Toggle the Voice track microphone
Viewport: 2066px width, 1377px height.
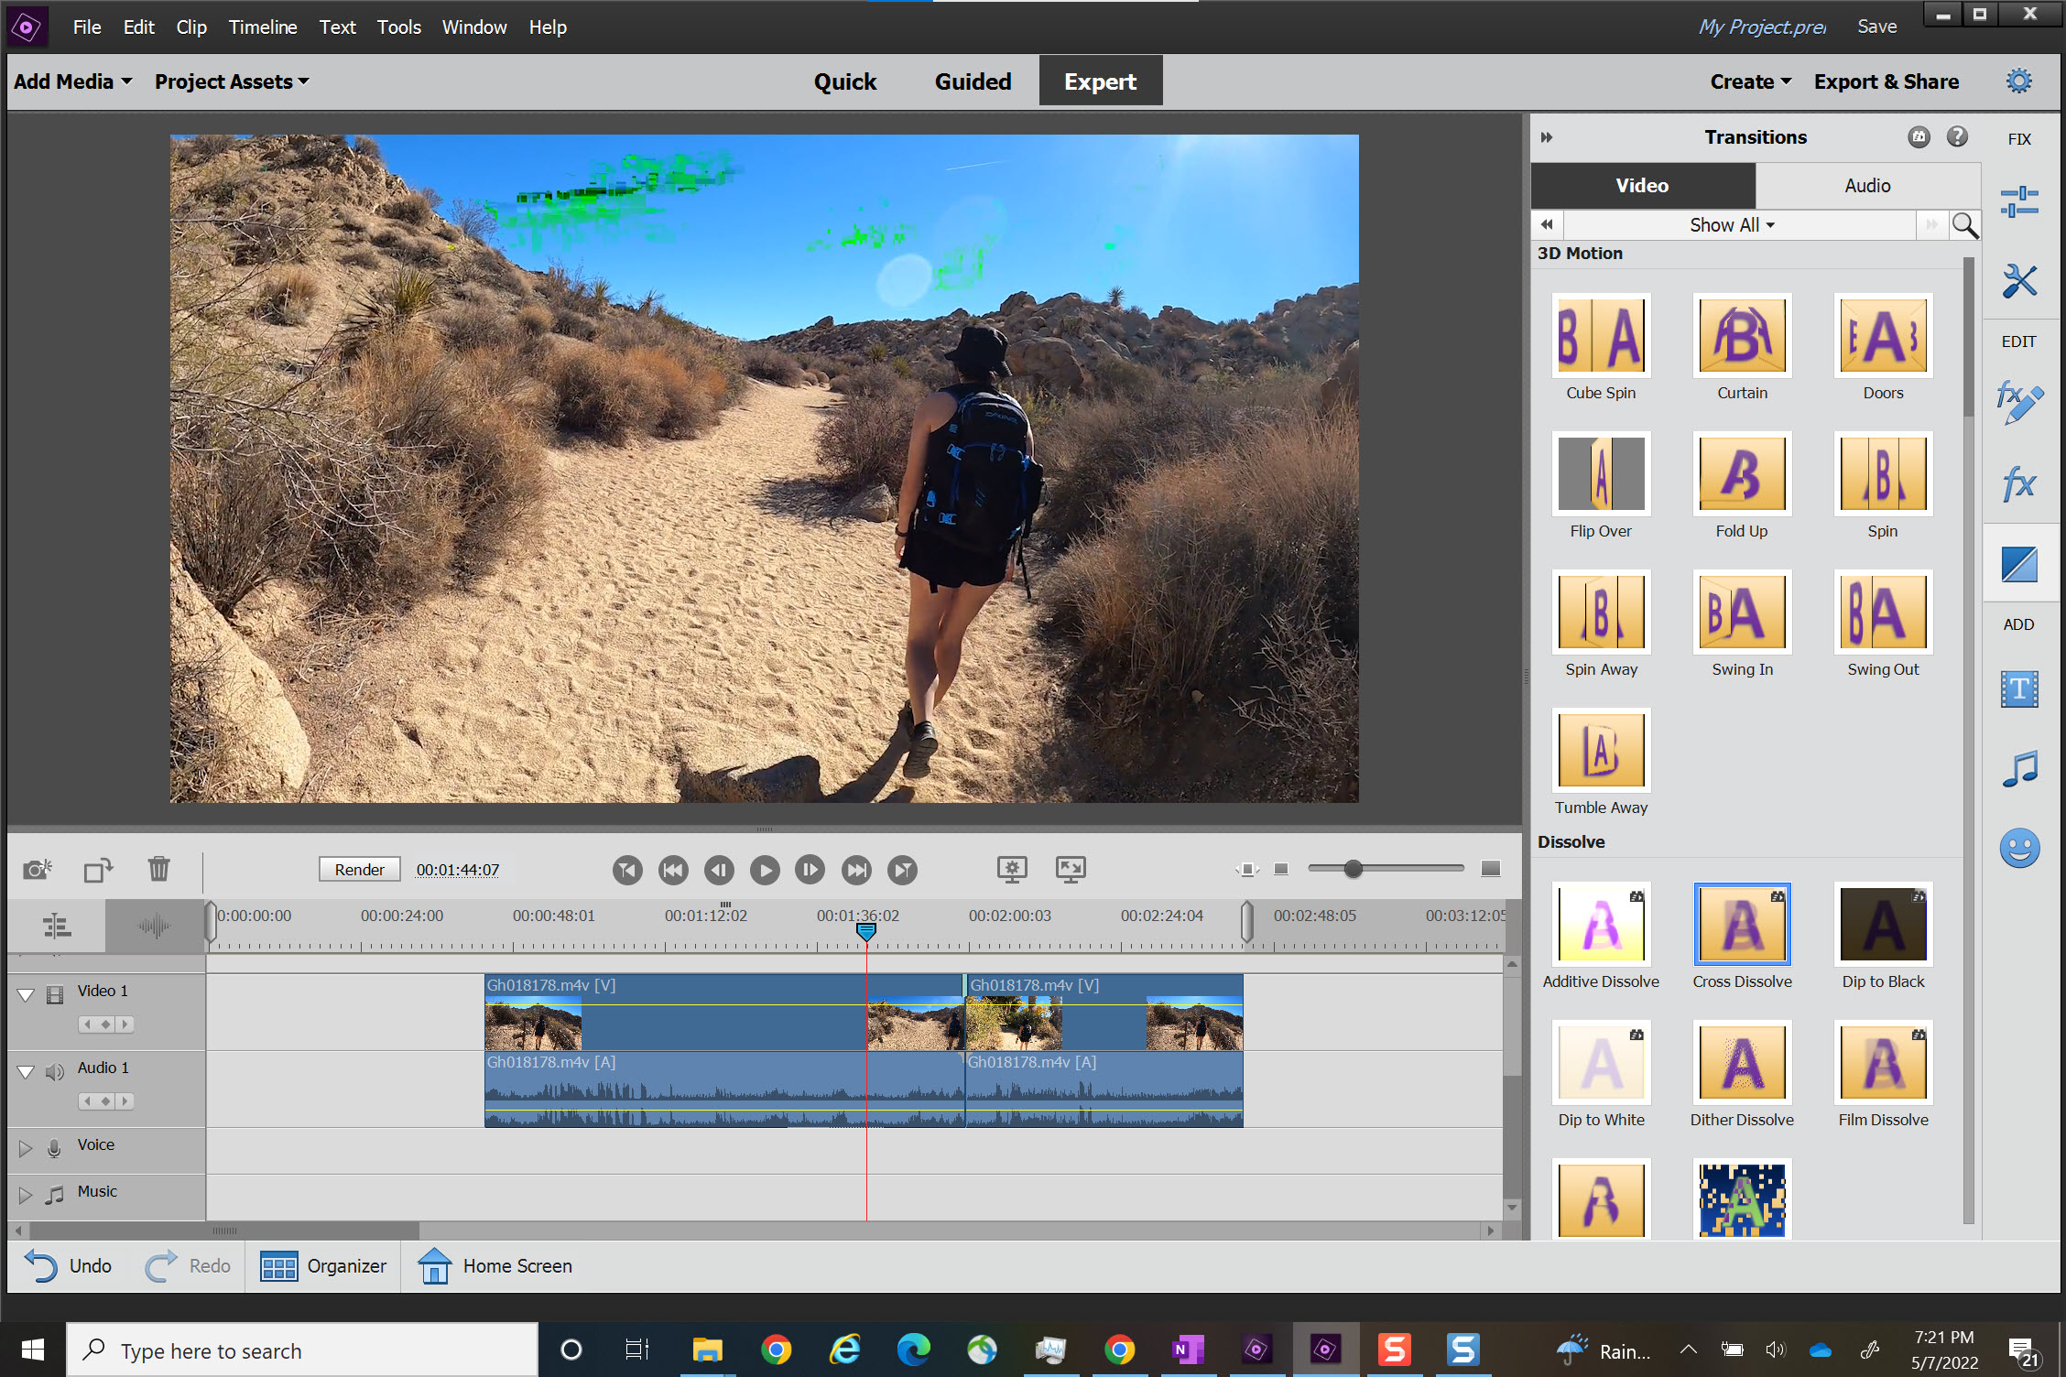pos(54,1149)
